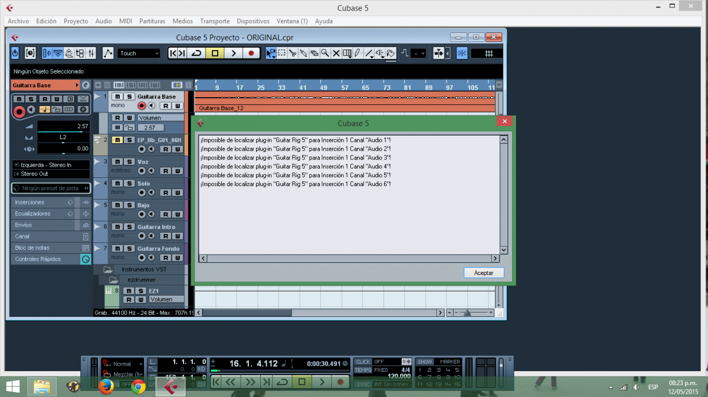The image size is (708, 397).
Task: Open the Izquierda - Stereo In input routing
Action: pos(51,165)
